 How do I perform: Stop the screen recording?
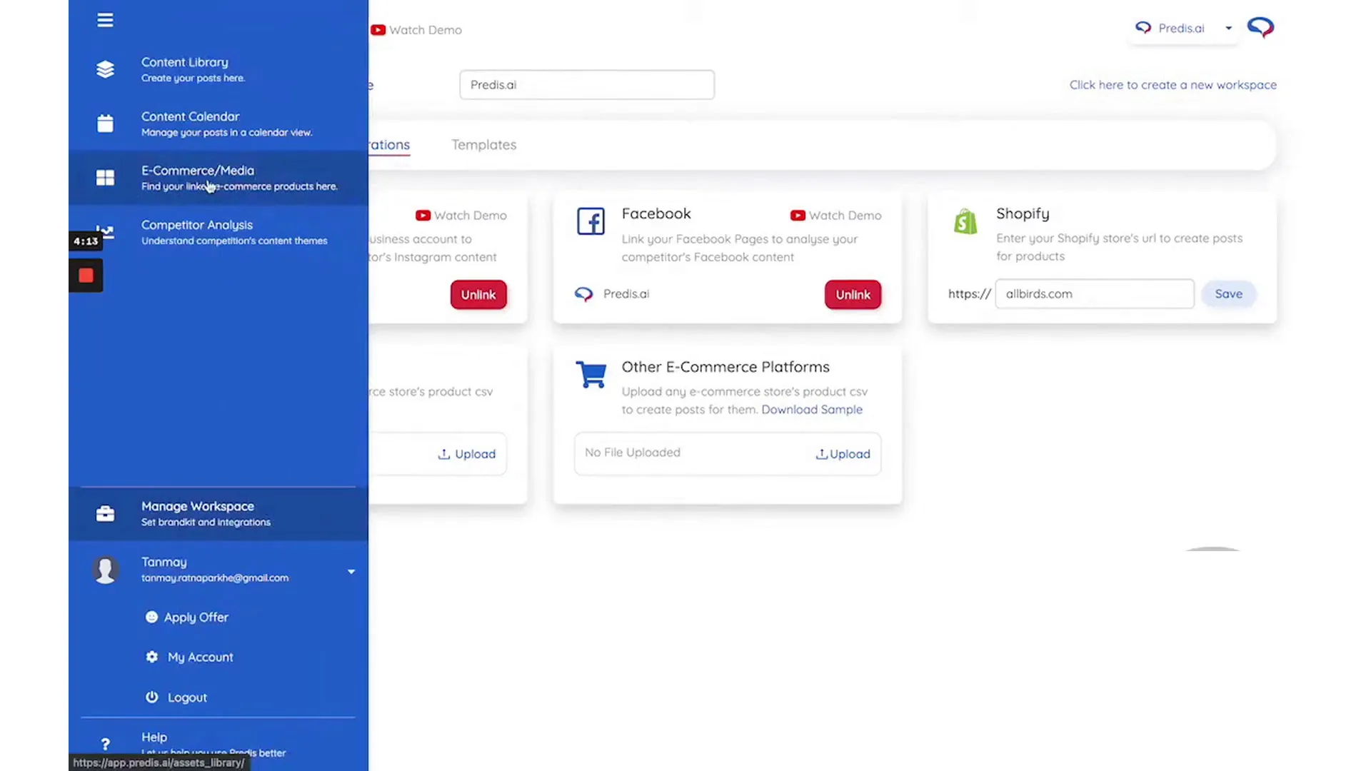(x=86, y=276)
